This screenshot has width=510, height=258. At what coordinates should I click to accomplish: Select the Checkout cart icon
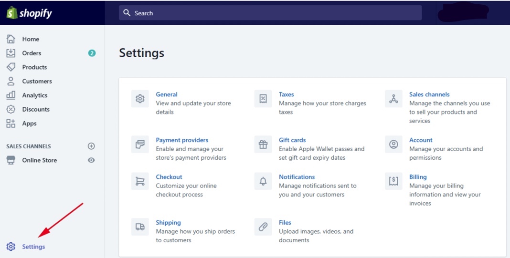point(140,181)
